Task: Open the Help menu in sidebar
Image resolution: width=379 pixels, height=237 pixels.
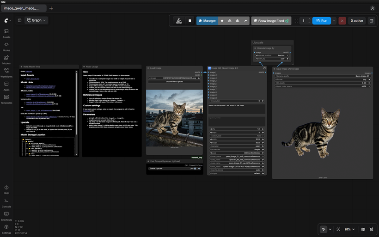Action: tap(6, 190)
